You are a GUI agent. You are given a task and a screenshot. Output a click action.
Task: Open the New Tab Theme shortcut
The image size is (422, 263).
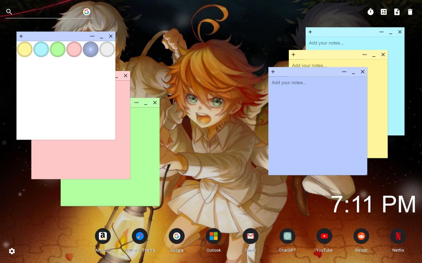click(140, 236)
